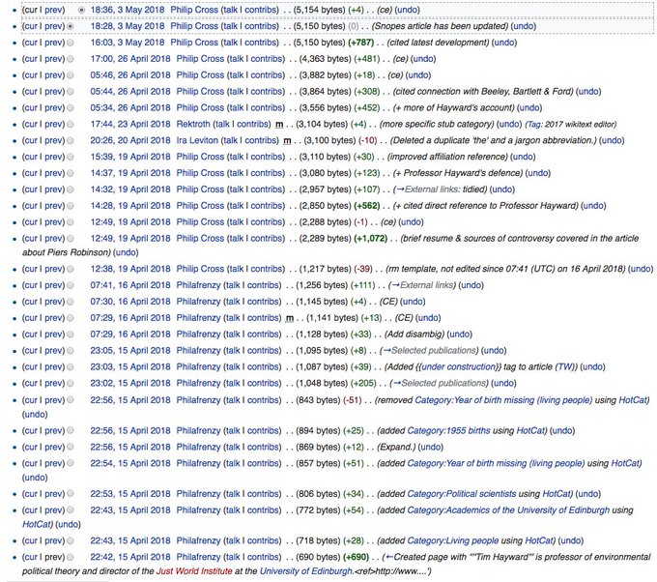This screenshot has height=582, width=657.
Task: Open the 'under construction' template link
Action: (458, 367)
